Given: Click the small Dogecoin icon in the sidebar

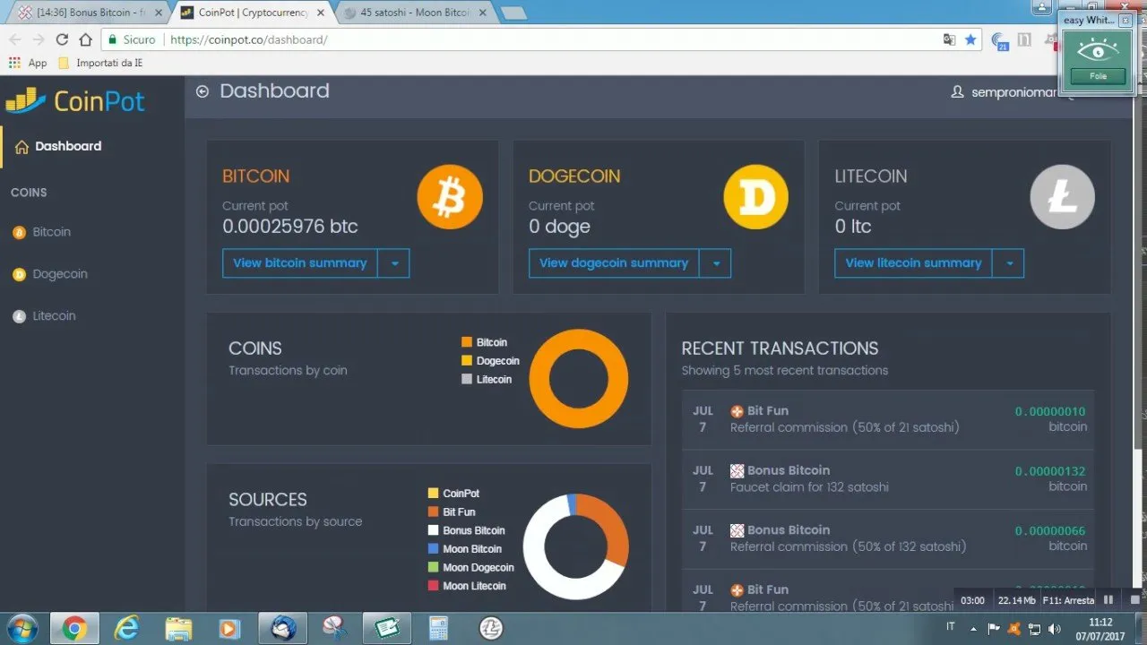Looking at the screenshot, I should (19, 275).
